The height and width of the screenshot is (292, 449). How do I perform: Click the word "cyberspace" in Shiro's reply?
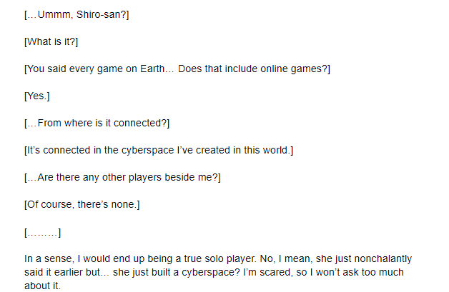[x=147, y=151]
